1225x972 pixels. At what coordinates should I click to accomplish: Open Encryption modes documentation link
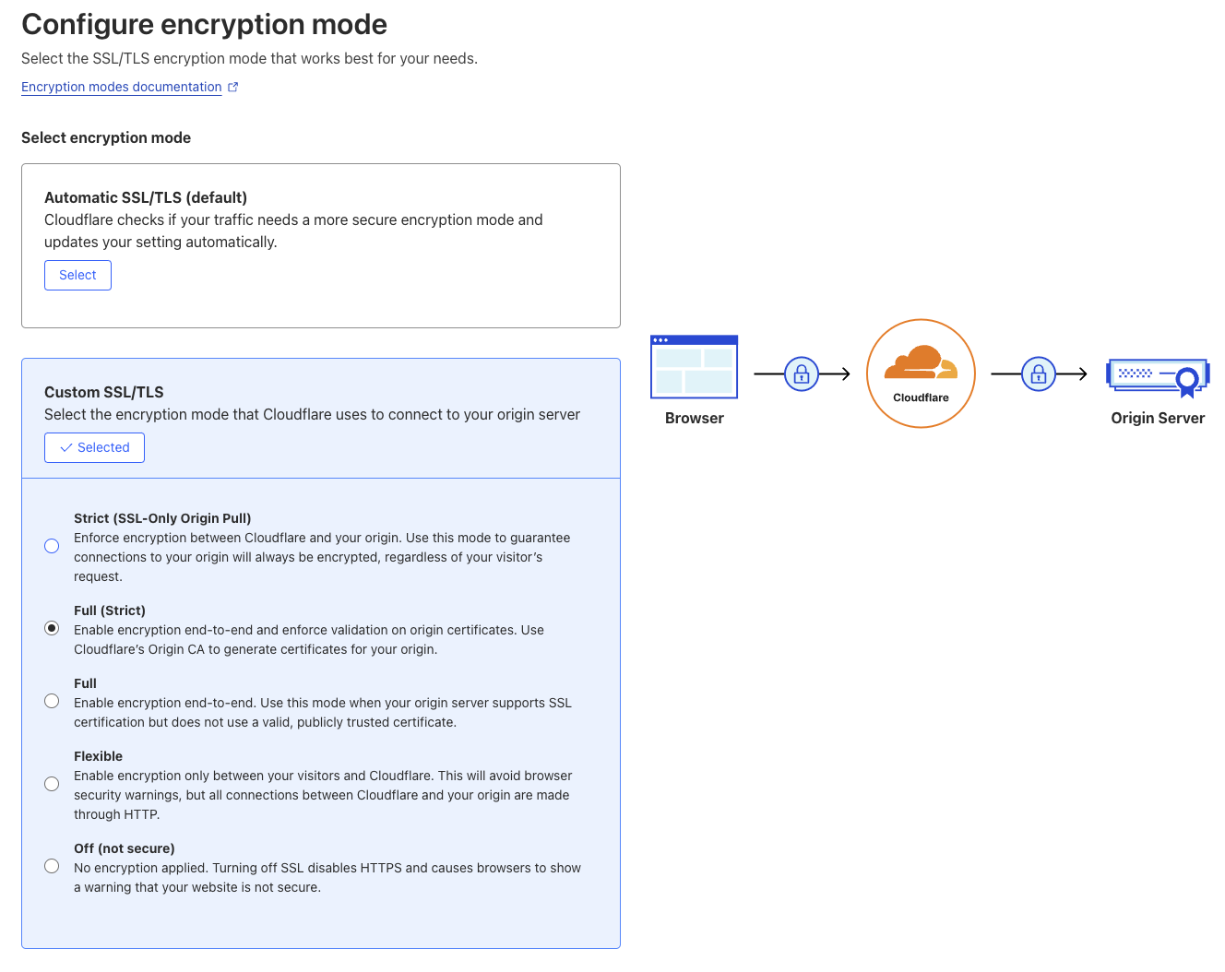click(121, 87)
